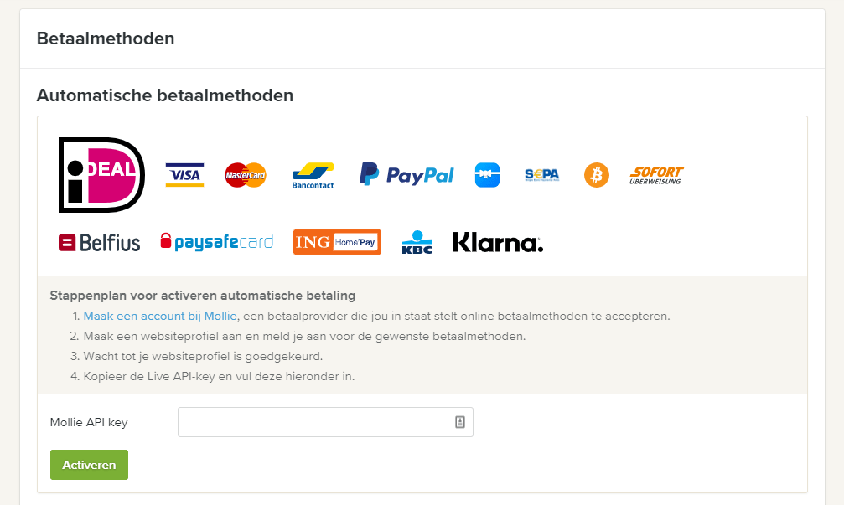Focus the Mollie API key field
The width and height of the screenshot is (844, 505).
tap(325, 422)
